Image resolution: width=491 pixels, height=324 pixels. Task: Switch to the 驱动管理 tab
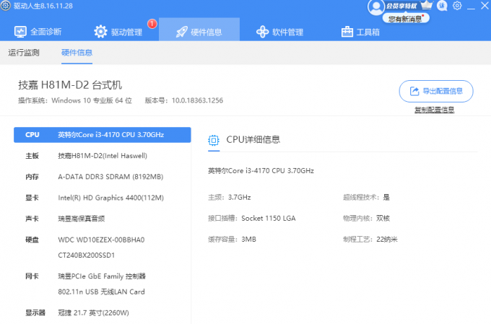(118, 32)
